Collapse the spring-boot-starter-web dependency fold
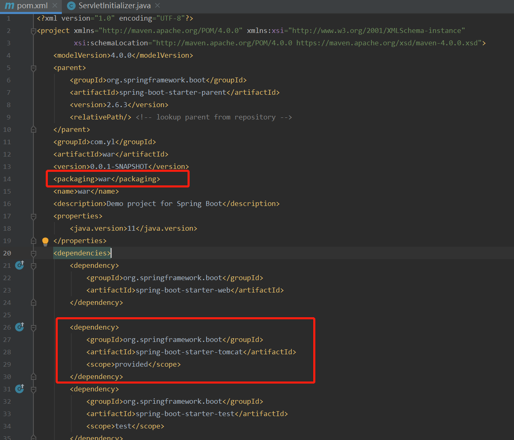Viewport: 514px width, 440px height. (x=33, y=265)
